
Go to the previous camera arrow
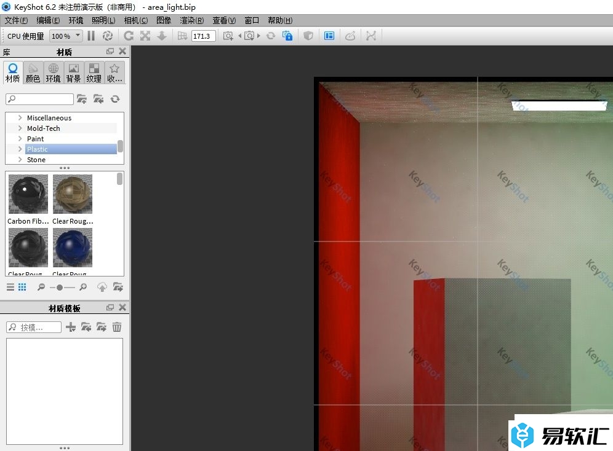(239, 36)
